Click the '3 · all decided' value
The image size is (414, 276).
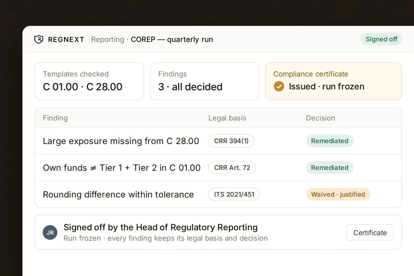pos(190,87)
